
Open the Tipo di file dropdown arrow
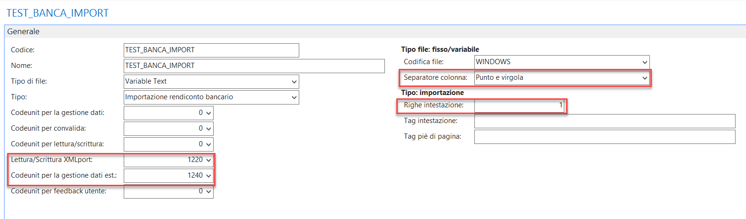point(293,82)
